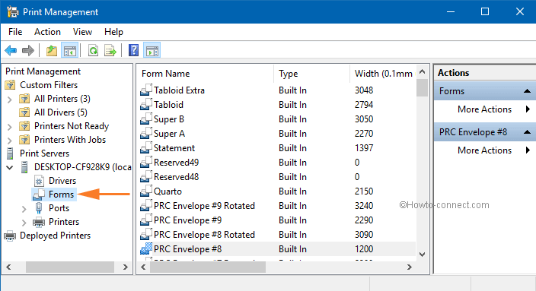Expand the Printers tree node
Image resolution: width=536 pixels, height=291 pixels.
click(x=24, y=223)
